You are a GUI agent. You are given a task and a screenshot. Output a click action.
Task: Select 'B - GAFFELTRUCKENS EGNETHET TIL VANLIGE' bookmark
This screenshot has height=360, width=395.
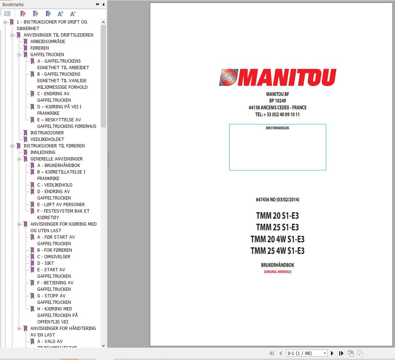(62, 81)
